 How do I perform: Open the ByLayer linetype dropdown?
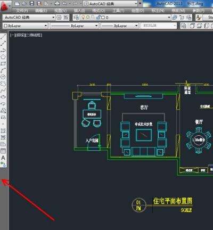[75, 26]
